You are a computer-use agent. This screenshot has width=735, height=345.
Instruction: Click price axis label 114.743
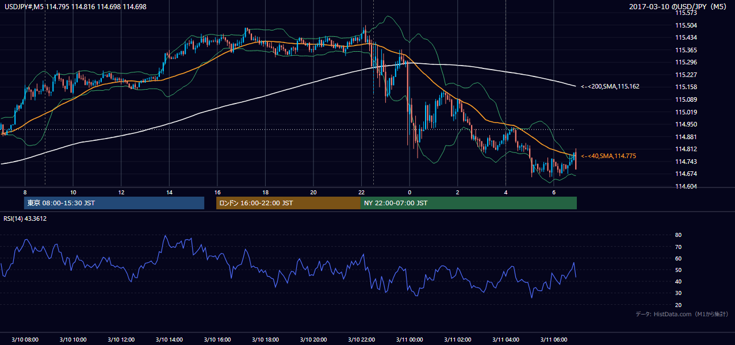[686, 162]
